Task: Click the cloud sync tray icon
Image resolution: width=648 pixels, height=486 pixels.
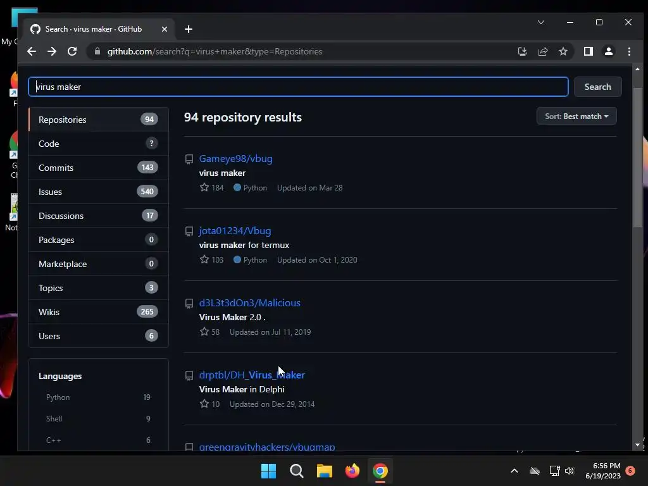Action: click(x=535, y=471)
